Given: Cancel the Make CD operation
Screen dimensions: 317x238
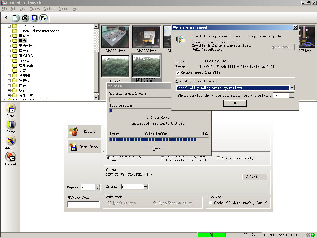Looking at the screenshot, I should 158,149.
